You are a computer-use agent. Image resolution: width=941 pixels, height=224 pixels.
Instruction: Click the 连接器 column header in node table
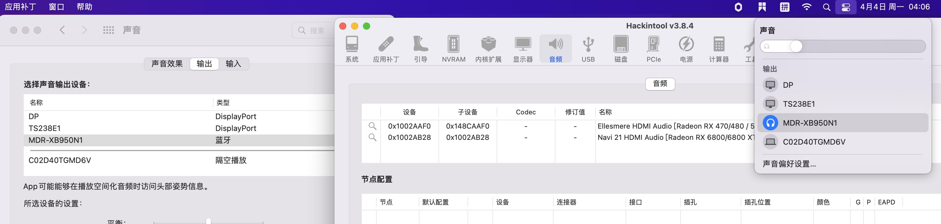(589, 202)
